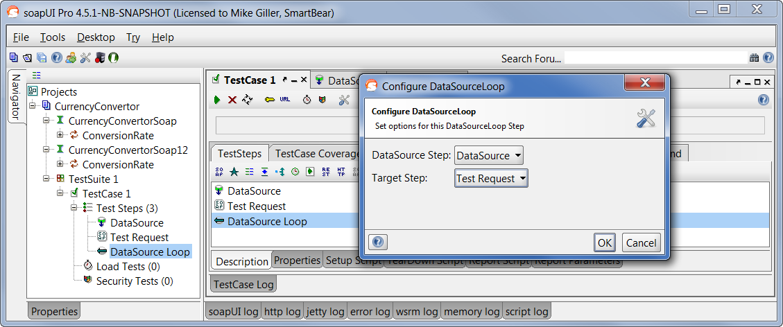Click the Search Forum input field
The image size is (783, 327).
[655, 58]
